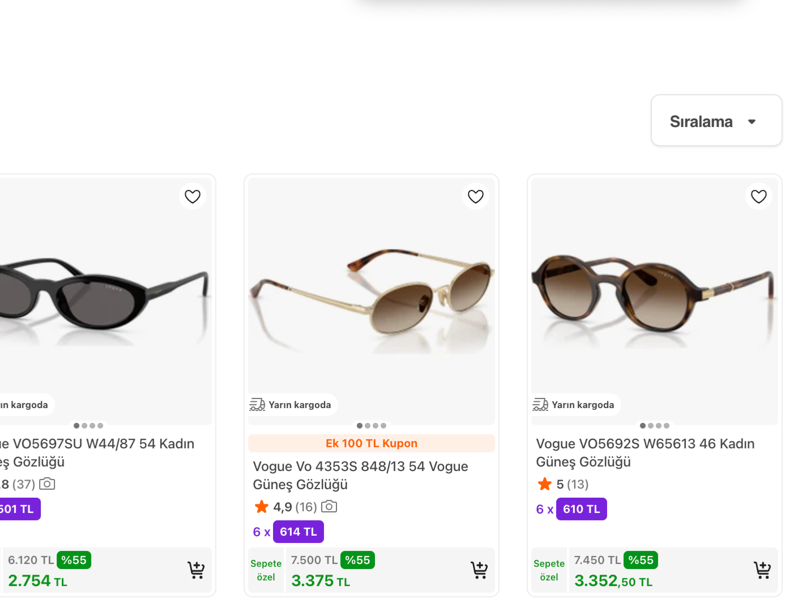The width and height of the screenshot is (802, 602).
Task: View the round tortoise sunglasses image
Action: (x=655, y=300)
